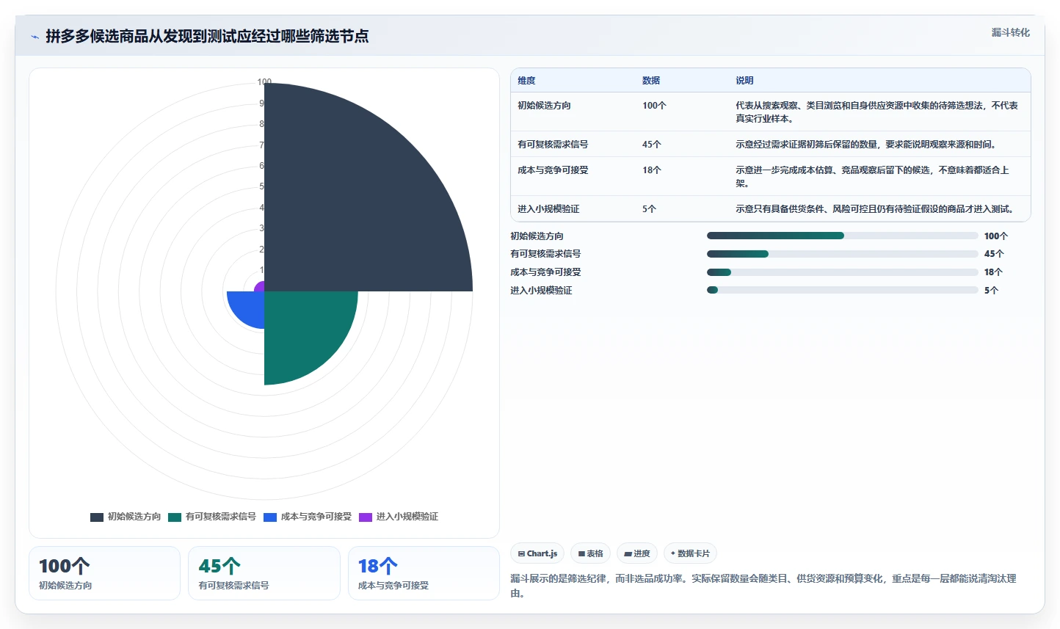Click the 表格 chip
The width and height of the screenshot is (1060, 629).
click(590, 553)
